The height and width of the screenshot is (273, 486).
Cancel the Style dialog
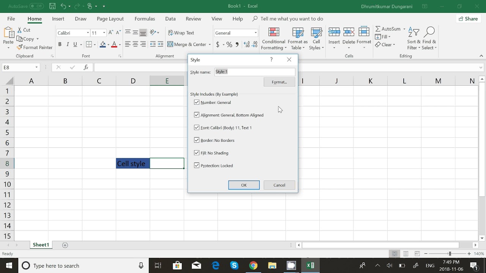pyautogui.click(x=279, y=185)
